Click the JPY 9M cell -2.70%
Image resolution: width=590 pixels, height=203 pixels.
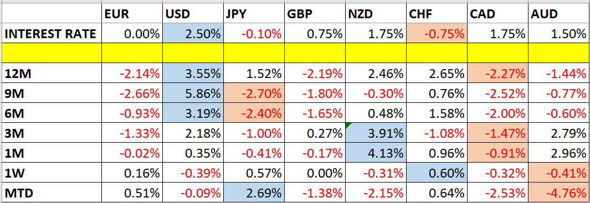pos(254,93)
